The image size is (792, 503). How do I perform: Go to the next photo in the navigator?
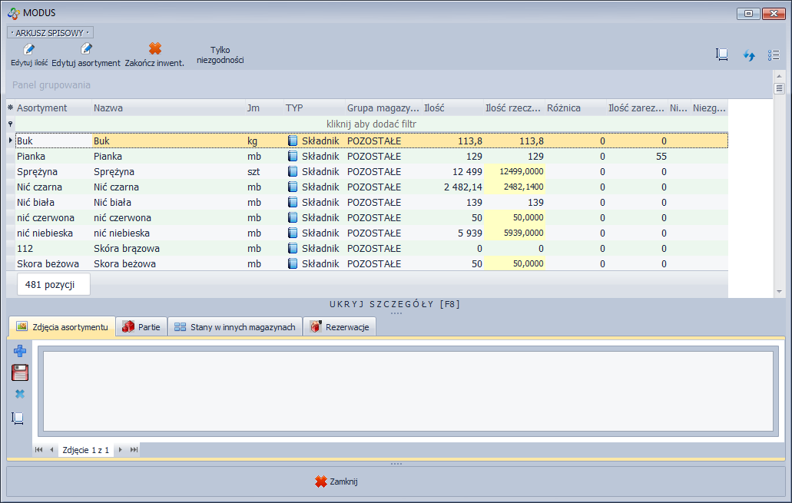pyautogui.click(x=120, y=450)
